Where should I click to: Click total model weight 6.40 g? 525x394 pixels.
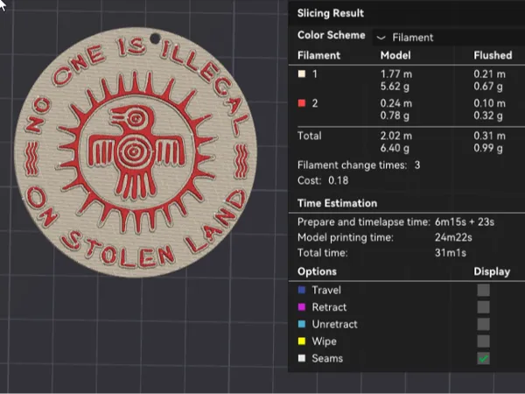[395, 148]
